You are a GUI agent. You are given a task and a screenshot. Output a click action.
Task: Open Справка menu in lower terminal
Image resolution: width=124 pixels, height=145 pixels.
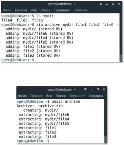click(x=96, y=96)
